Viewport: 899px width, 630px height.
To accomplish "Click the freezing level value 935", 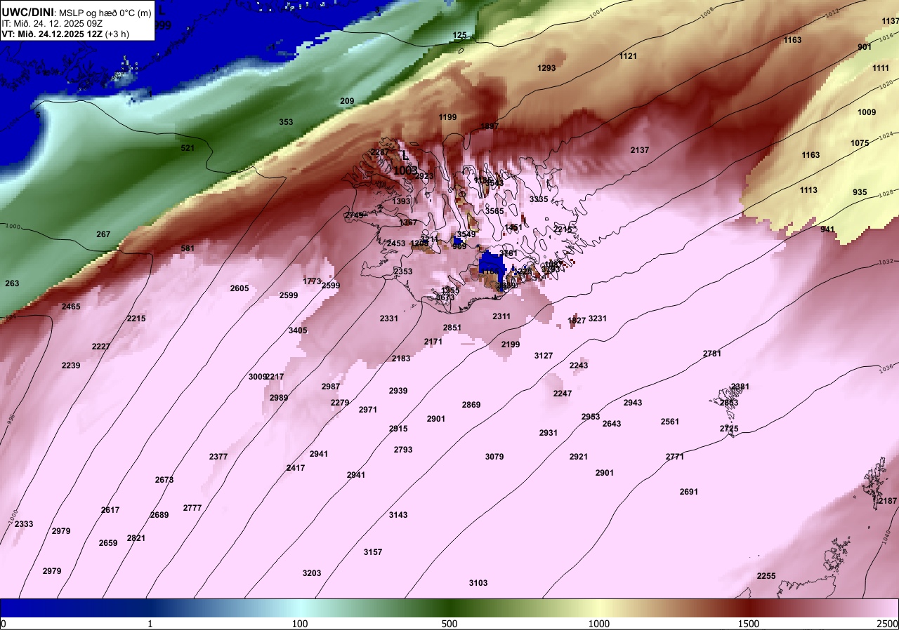I will [x=860, y=192].
